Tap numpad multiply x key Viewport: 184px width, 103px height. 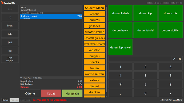pyautogui.click(x=170, y=93)
